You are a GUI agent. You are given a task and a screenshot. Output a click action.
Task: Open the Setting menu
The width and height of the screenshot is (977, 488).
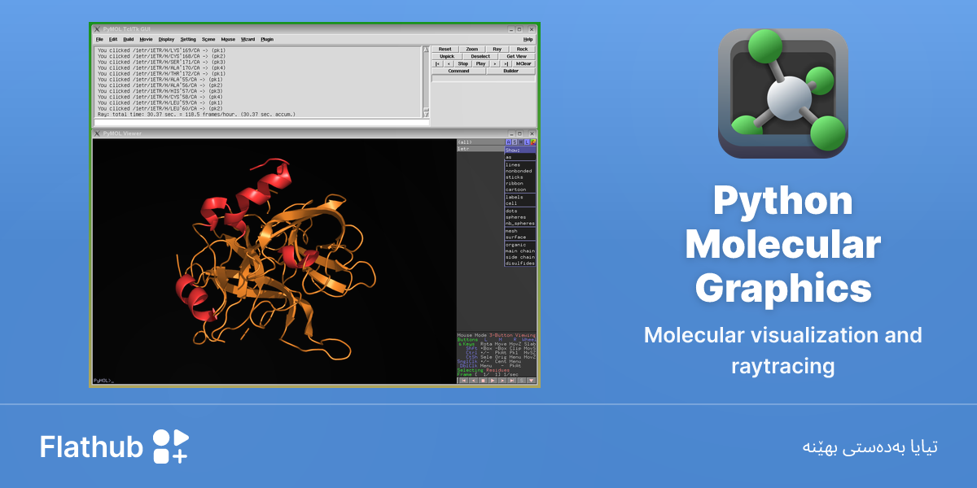pyautogui.click(x=188, y=39)
